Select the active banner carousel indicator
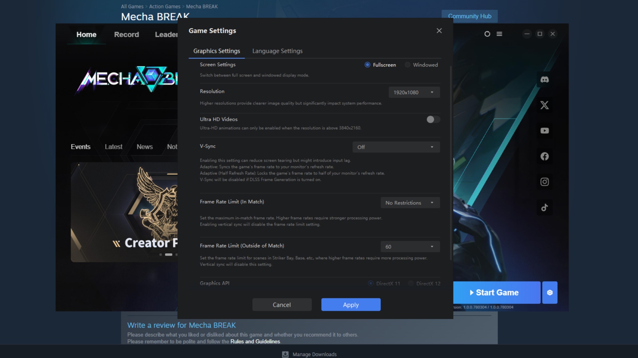 168,255
